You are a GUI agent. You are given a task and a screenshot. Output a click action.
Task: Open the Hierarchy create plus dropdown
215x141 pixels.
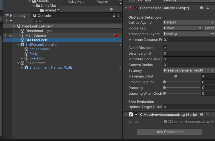[8, 21]
